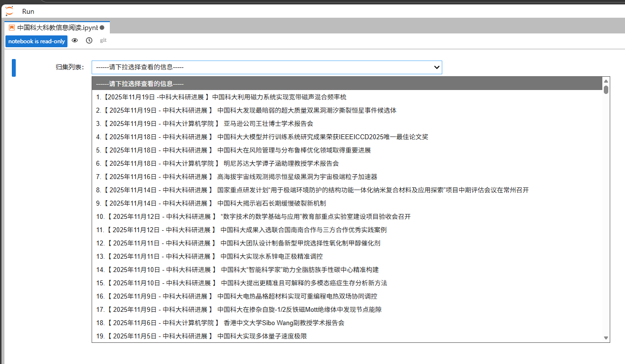Select item 15 about 多模态癌症生存分析新方法
This screenshot has width=625, height=364.
pos(347,283)
